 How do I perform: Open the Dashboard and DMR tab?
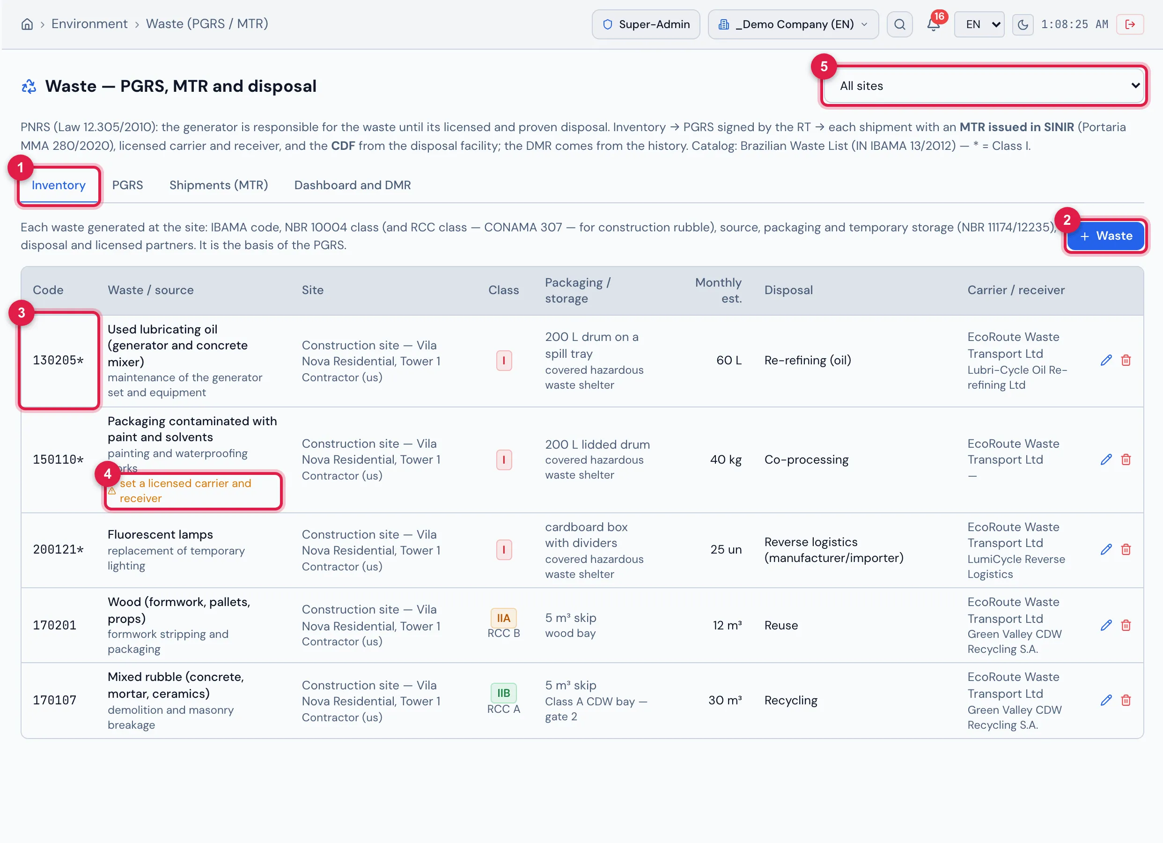pos(352,185)
